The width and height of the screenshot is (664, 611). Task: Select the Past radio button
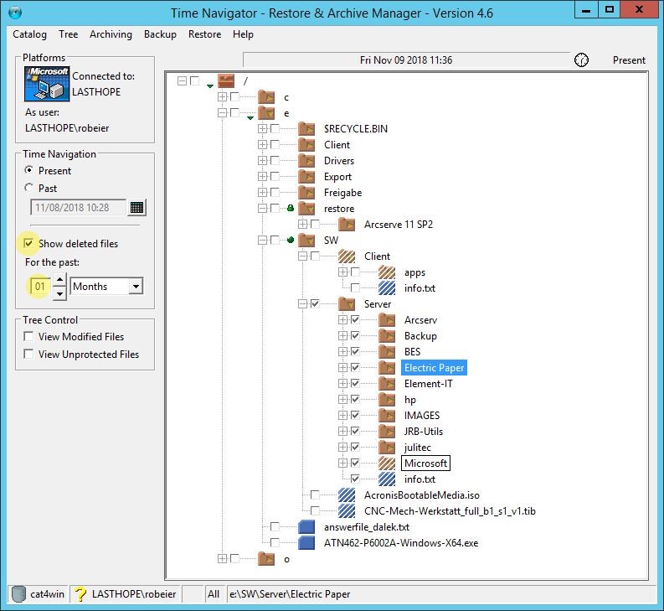pos(29,189)
